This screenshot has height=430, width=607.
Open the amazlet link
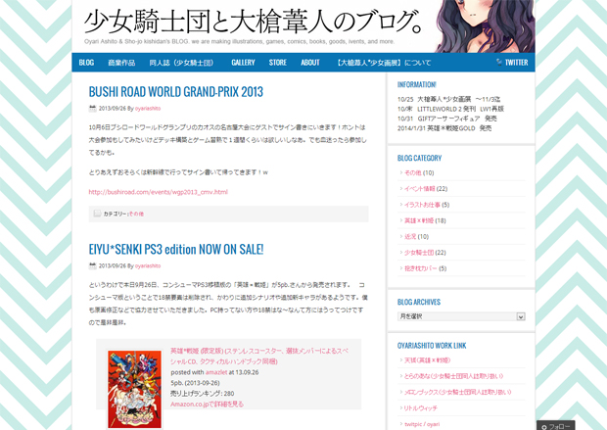(216, 372)
